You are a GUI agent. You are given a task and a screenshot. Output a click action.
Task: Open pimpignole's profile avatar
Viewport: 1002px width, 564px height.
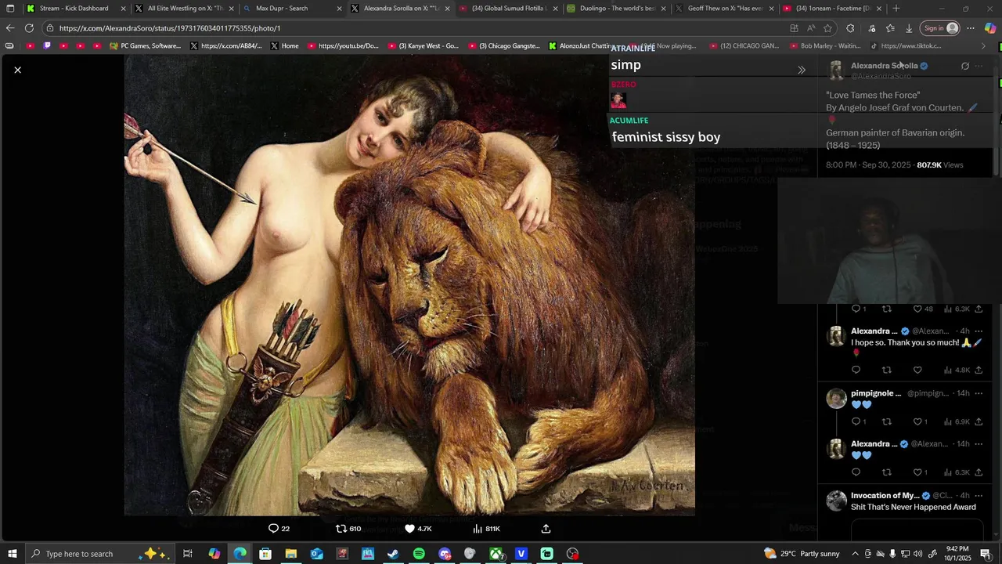coord(836,398)
